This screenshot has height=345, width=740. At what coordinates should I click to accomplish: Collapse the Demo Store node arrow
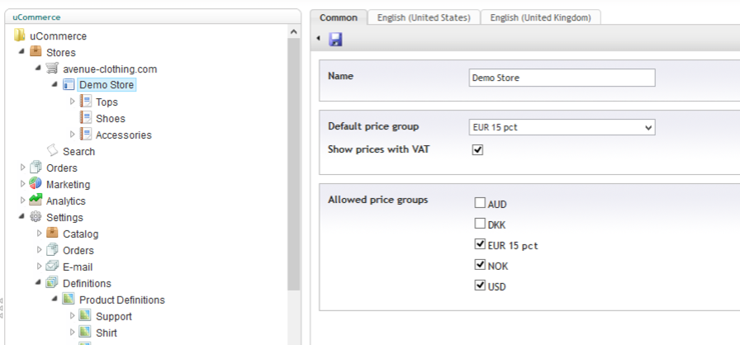pyautogui.click(x=55, y=85)
